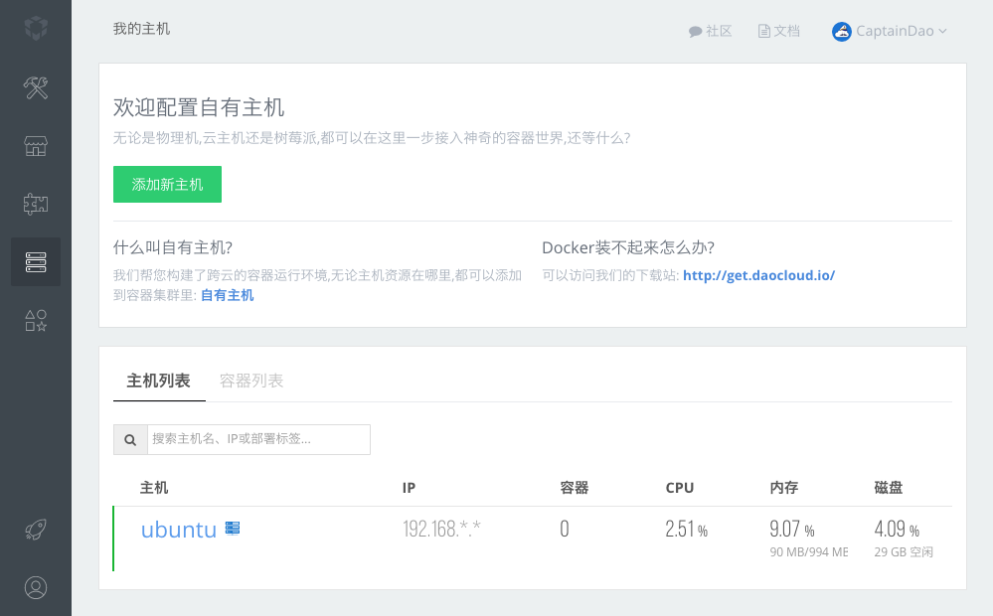993x616 pixels.
Task: Click the magnifier search icon
Action: click(130, 439)
